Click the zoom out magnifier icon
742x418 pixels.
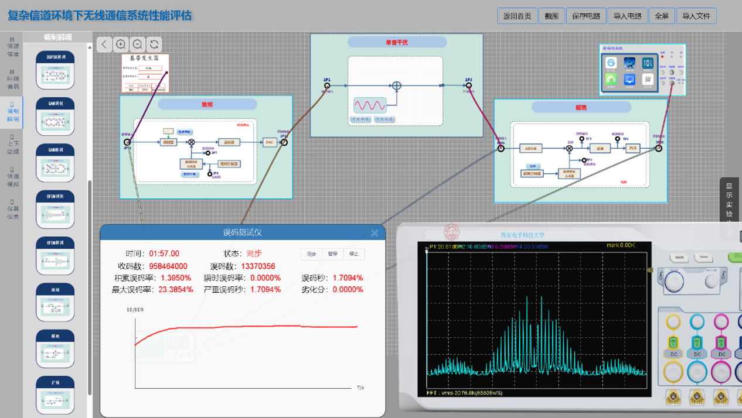(138, 44)
